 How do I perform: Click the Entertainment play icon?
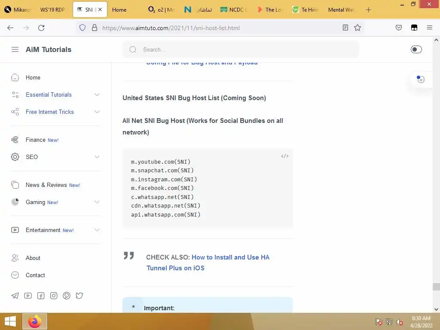tap(15, 230)
